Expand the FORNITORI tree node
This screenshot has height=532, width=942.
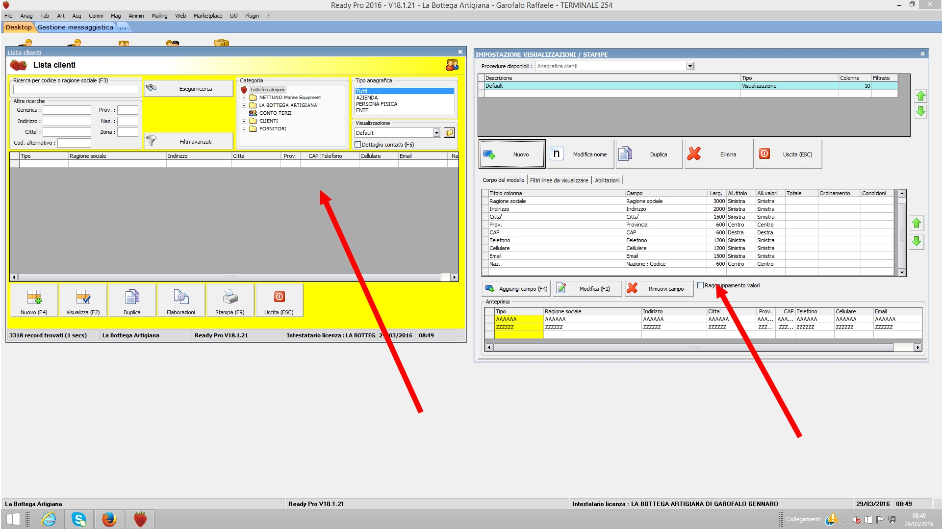point(244,129)
